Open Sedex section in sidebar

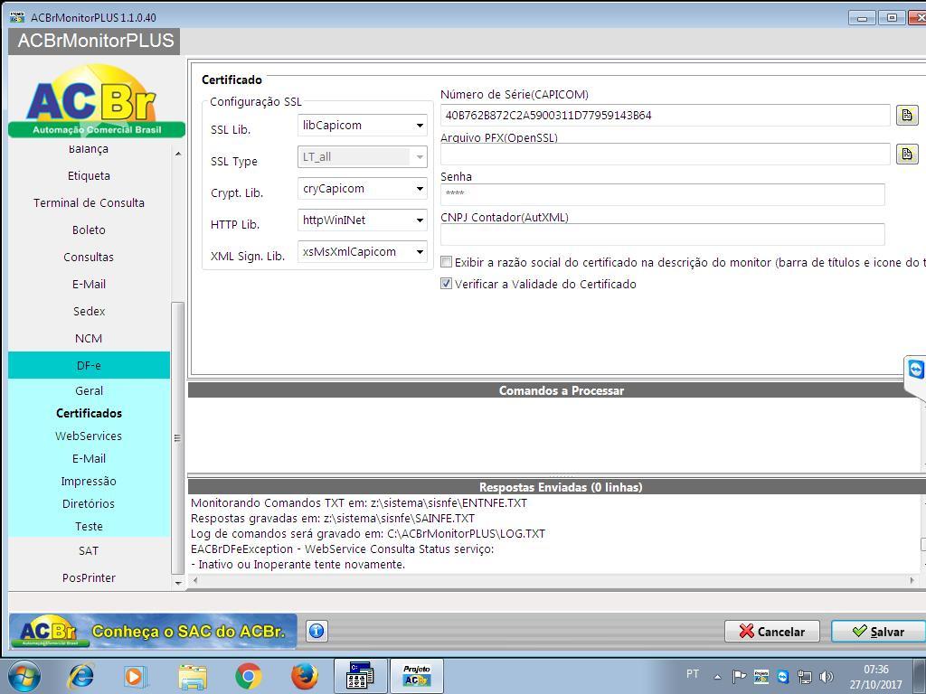tap(89, 312)
